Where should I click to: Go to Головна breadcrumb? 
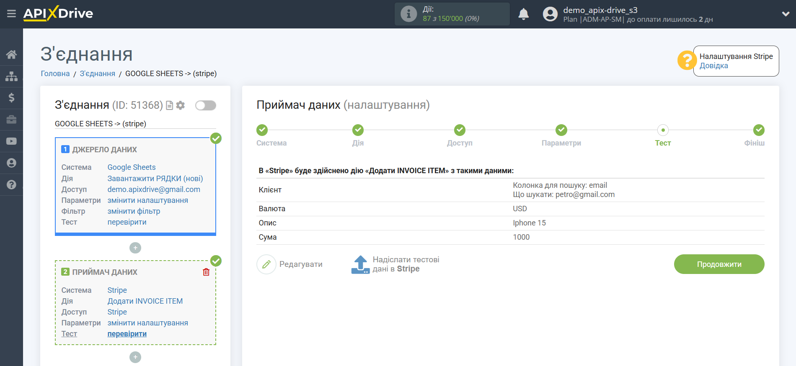55,74
